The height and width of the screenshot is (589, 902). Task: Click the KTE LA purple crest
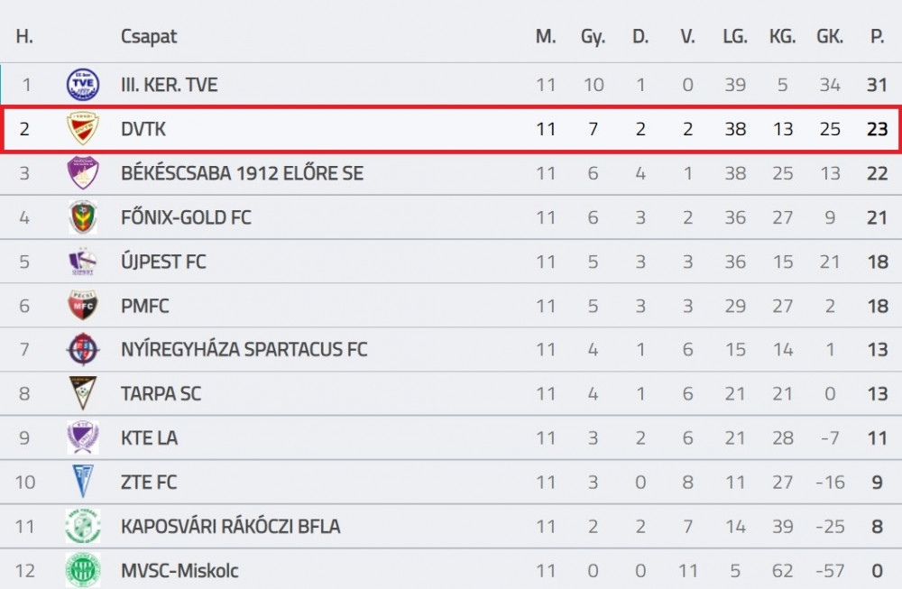click(x=83, y=437)
